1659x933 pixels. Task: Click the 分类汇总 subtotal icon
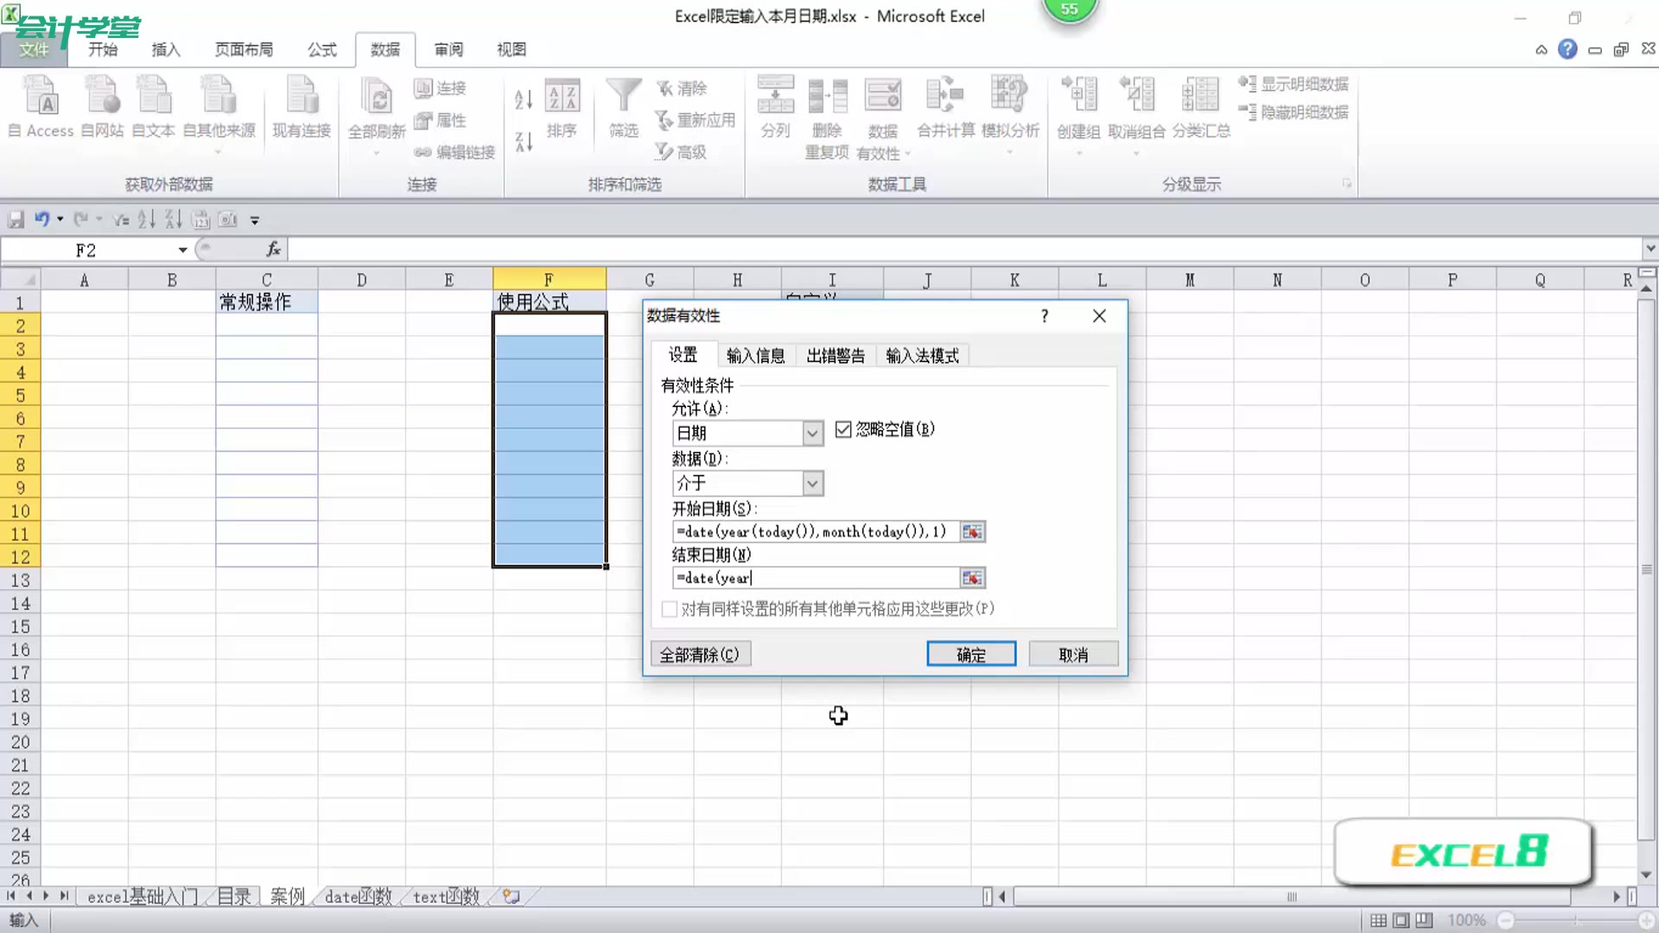pyautogui.click(x=1200, y=108)
